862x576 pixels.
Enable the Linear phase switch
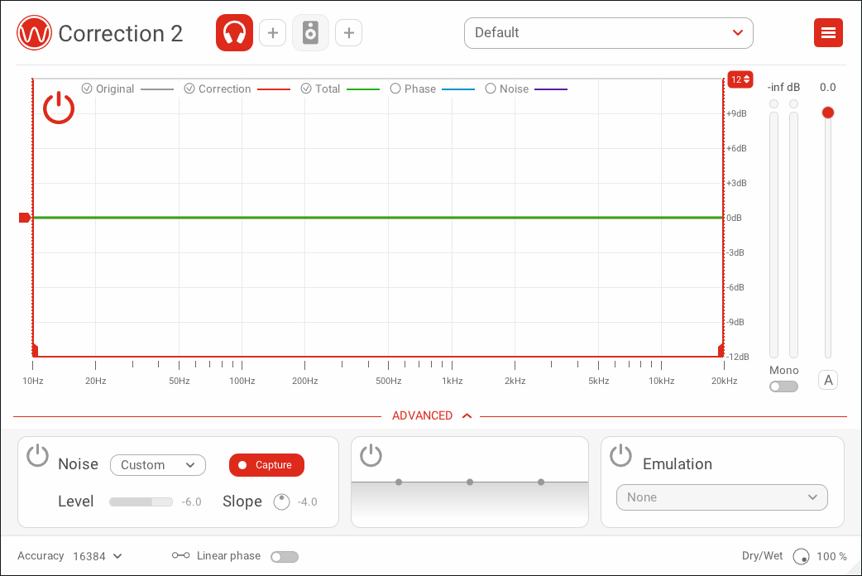pos(285,557)
